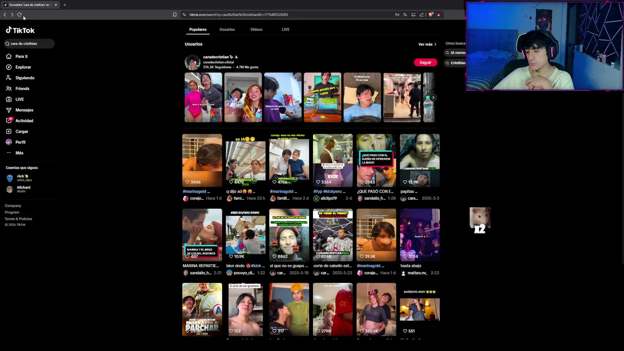
Task: Open aliclips19 author link
Action: coord(326,198)
